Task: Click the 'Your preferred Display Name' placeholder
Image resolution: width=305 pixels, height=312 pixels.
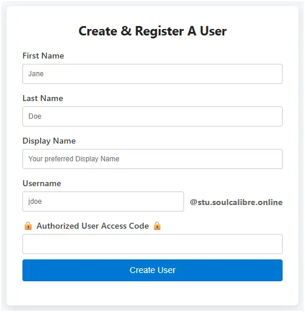Action: 74,159
